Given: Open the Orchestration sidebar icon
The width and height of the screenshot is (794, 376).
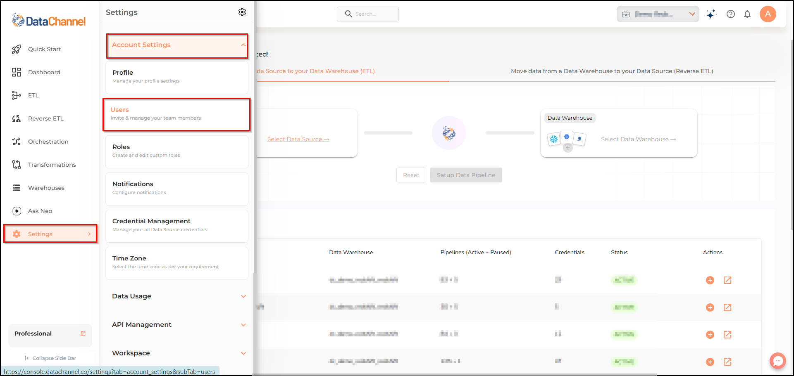Looking at the screenshot, I should (17, 142).
